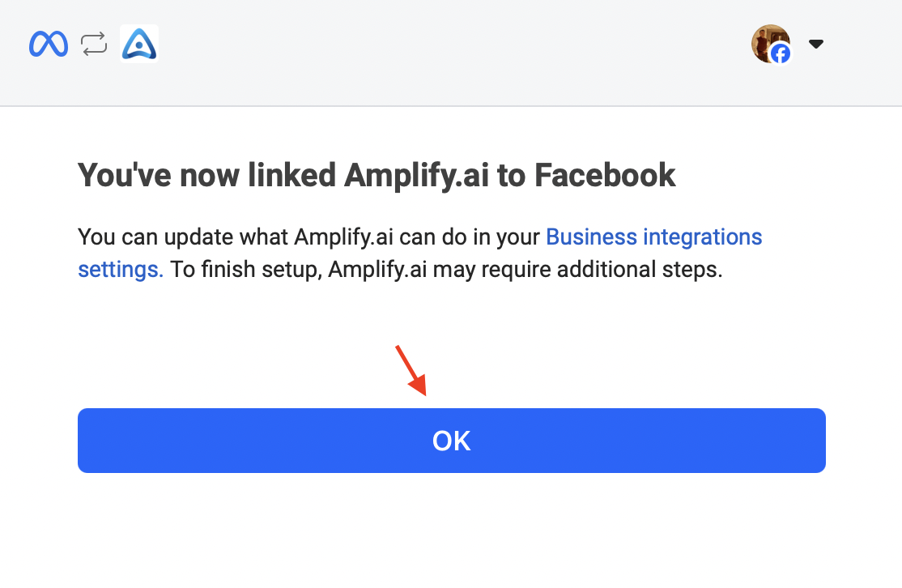Click the two-way sync arrows icon

94,44
